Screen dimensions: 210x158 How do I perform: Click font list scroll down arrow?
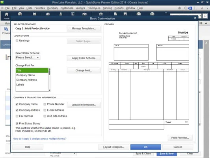tap(49, 90)
